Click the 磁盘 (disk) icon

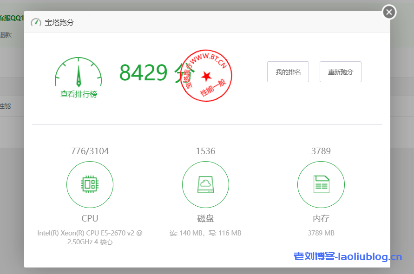205,184
